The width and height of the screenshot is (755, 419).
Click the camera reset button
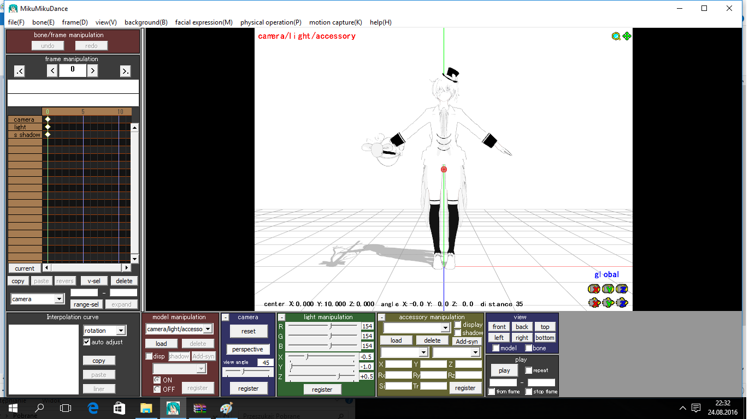coord(248,331)
